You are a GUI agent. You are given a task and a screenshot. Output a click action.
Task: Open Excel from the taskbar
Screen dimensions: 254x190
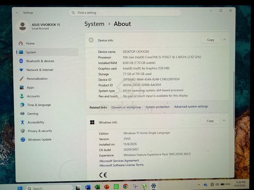coord(97,187)
